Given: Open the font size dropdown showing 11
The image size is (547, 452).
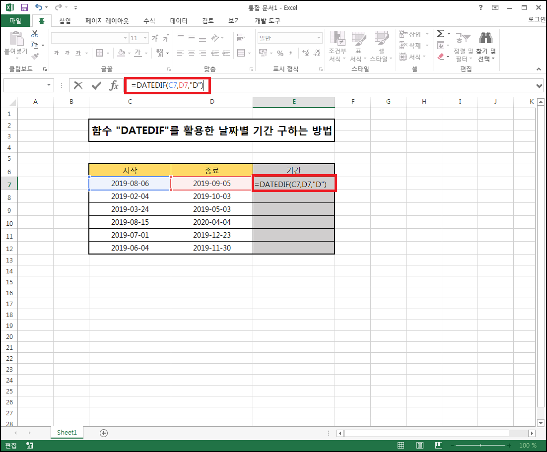Looking at the screenshot, I should click(x=145, y=38).
